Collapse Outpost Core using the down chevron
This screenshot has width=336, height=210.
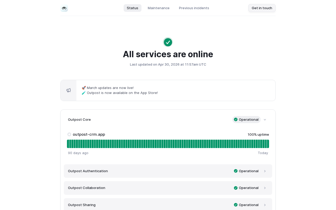265,120
